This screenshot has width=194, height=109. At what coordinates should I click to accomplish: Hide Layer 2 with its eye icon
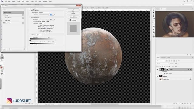pyautogui.click(x=157, y=69)
